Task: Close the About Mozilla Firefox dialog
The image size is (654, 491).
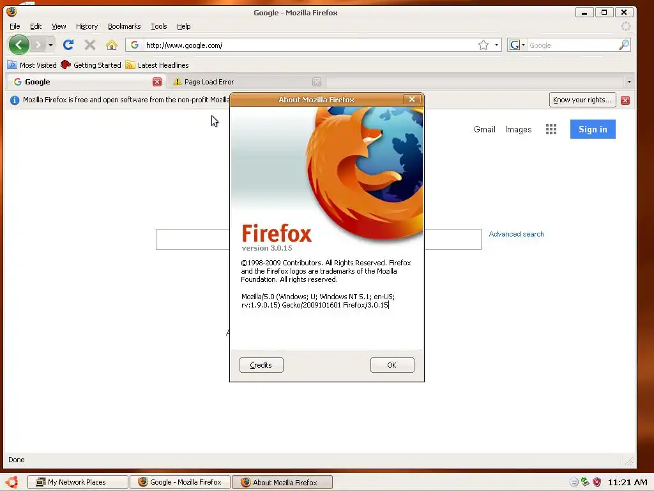Action: point(412,99)
